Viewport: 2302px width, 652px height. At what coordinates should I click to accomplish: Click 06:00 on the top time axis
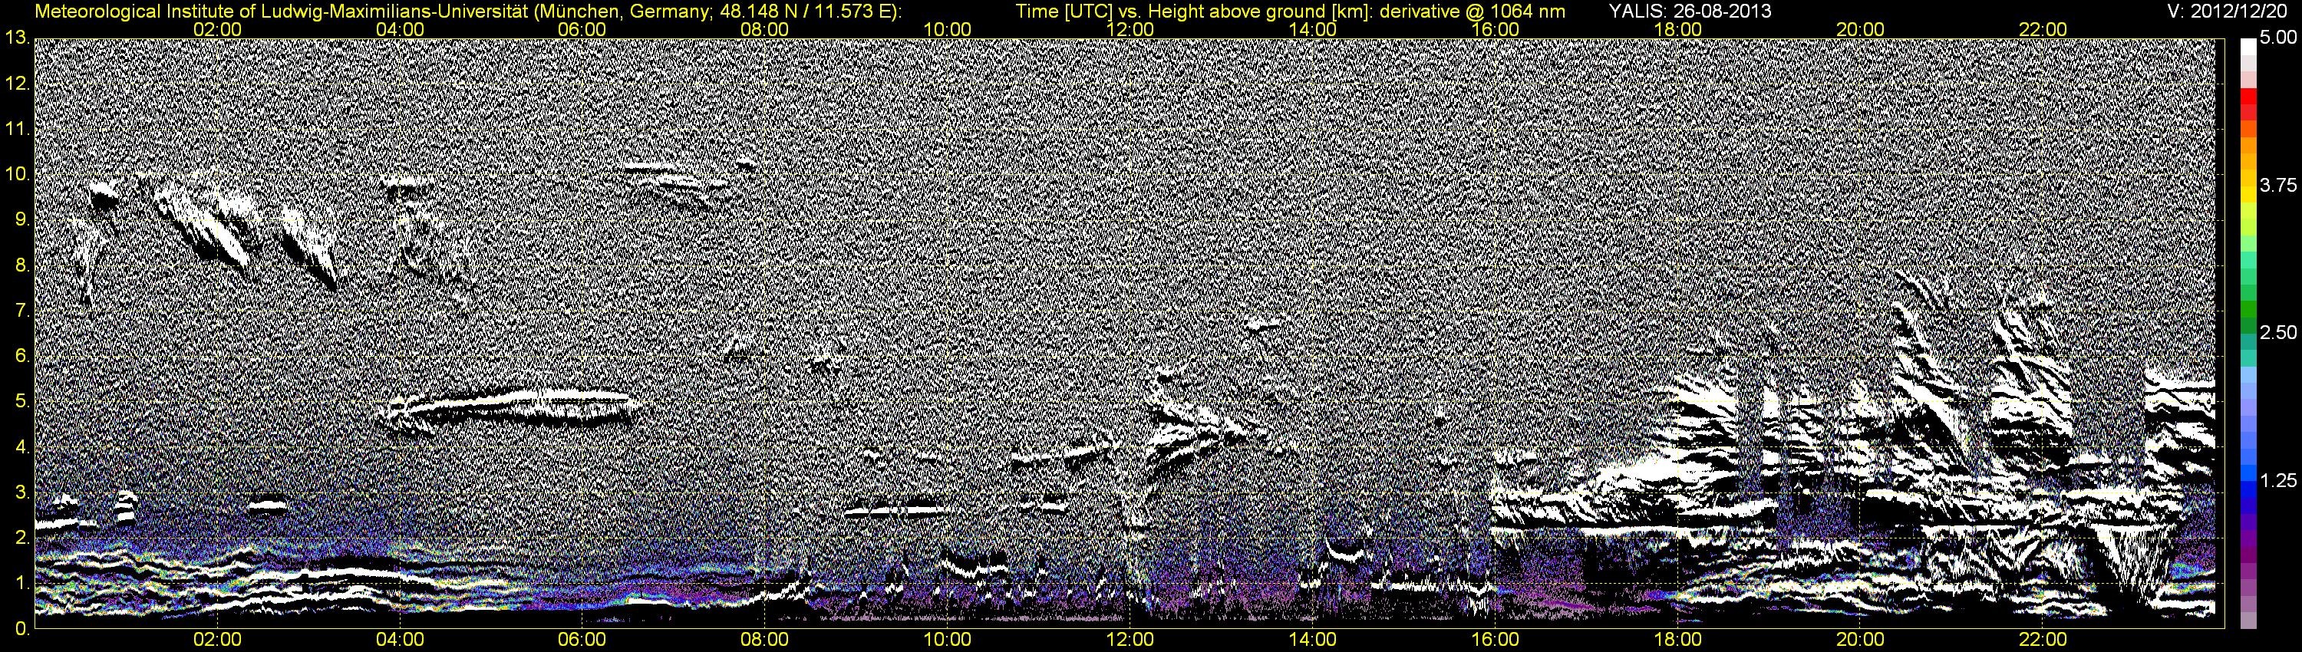(x=582, y=29)
